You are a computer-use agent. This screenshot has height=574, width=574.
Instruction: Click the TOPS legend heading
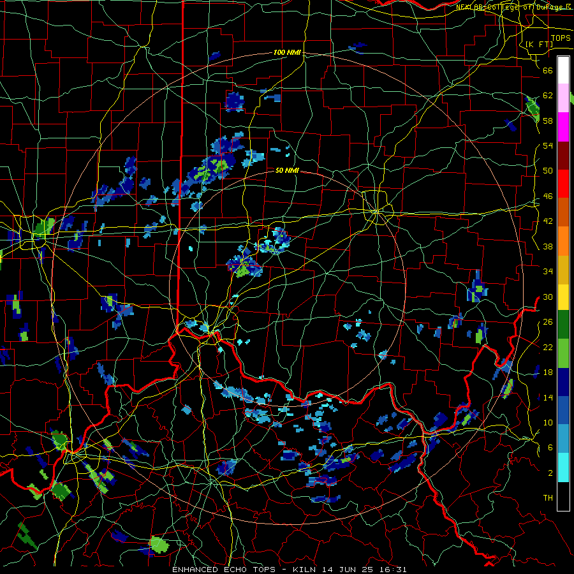561,38
